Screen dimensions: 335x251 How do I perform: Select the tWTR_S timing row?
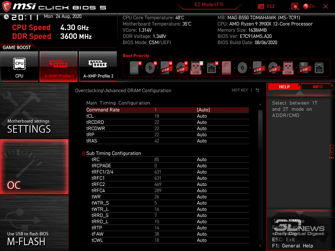click(170, 203)
